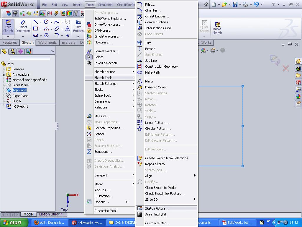Click Convert Entities menu item
302x227 pixels.
pyautogui.click(x=167, y=22)
